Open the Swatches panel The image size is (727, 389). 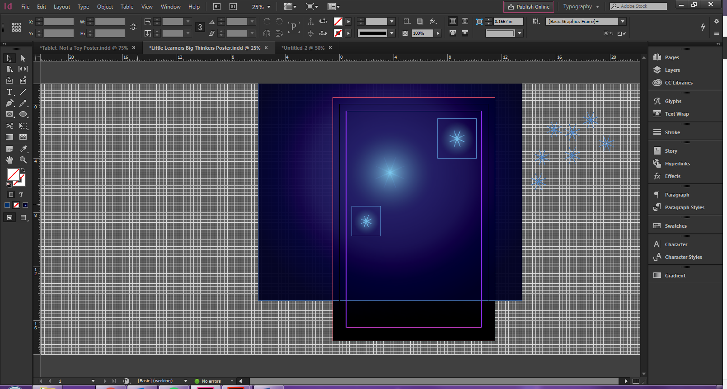pos(675,226)
